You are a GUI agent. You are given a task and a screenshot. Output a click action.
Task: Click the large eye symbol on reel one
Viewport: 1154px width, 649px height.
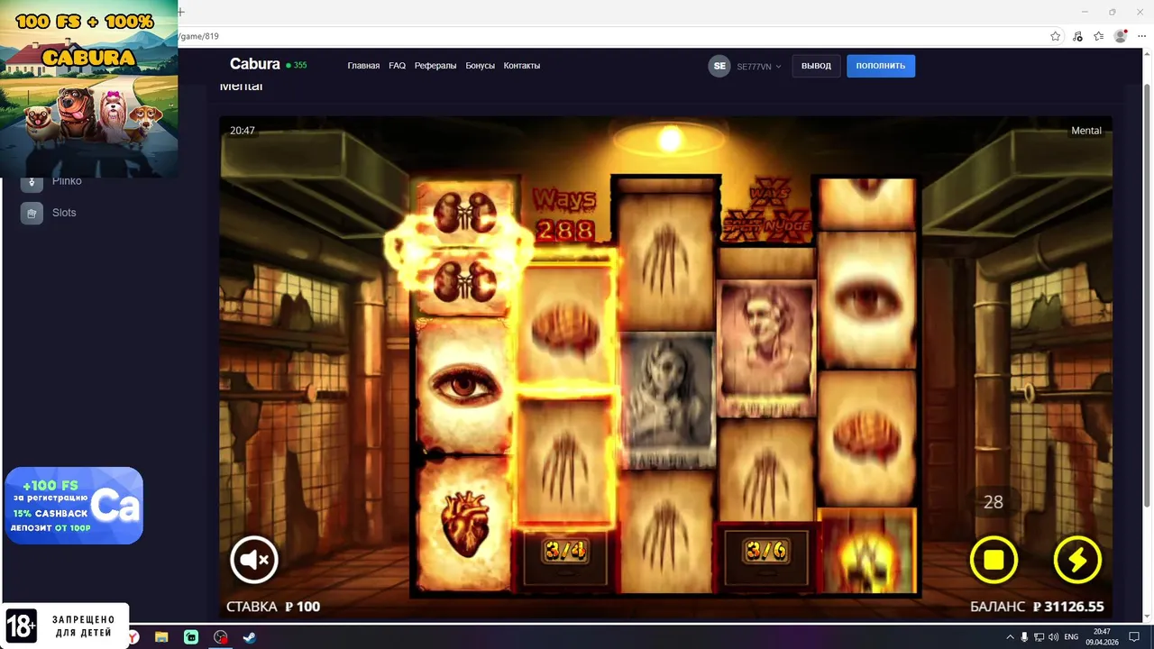[464, 386]
